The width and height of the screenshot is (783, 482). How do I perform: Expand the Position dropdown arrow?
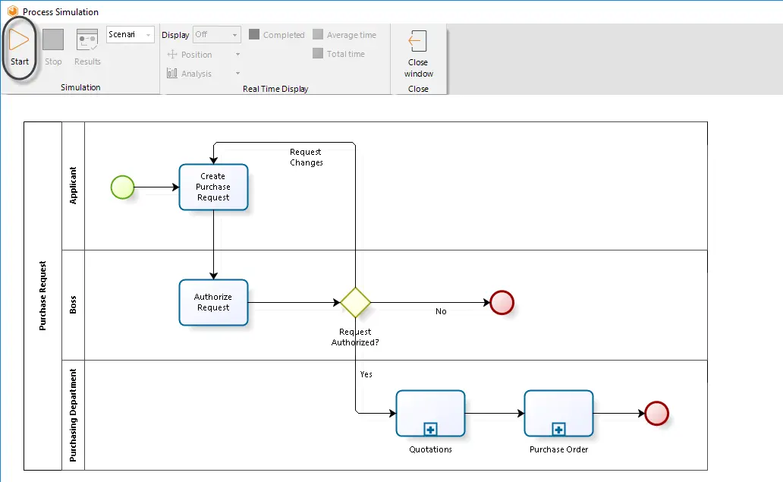(x=237, y=55)
